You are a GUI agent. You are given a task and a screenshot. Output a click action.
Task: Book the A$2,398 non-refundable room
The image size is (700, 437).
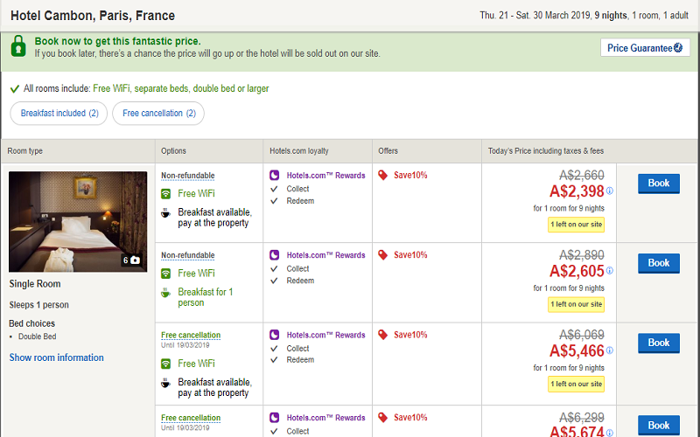click(659, 184)
